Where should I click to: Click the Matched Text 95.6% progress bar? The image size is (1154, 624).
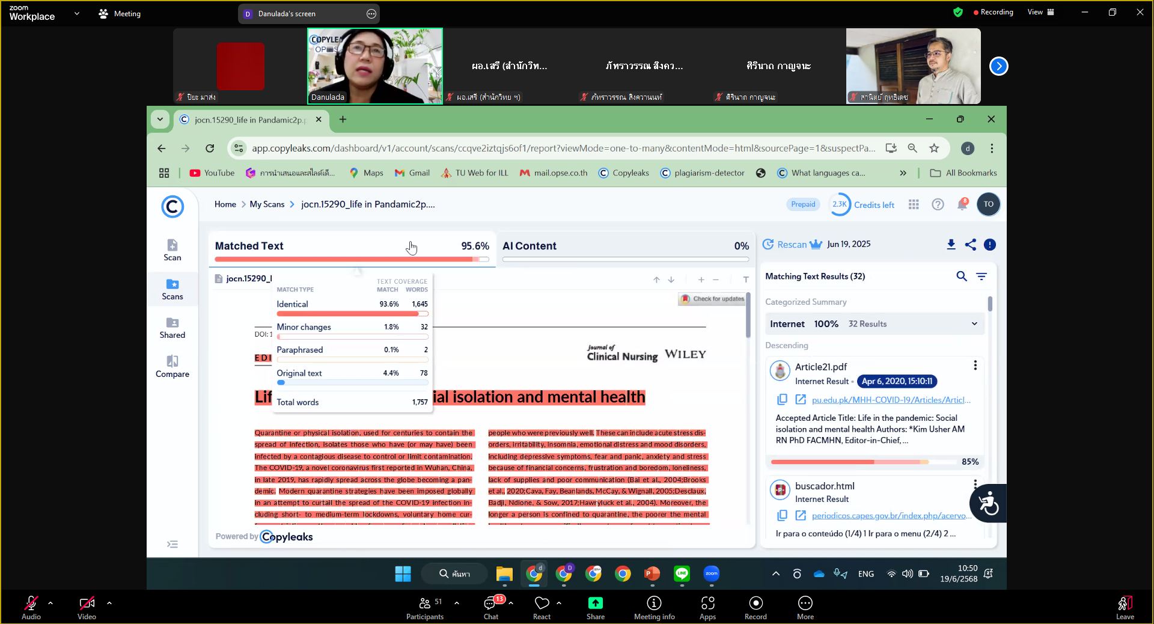click(x=352, y=260)
